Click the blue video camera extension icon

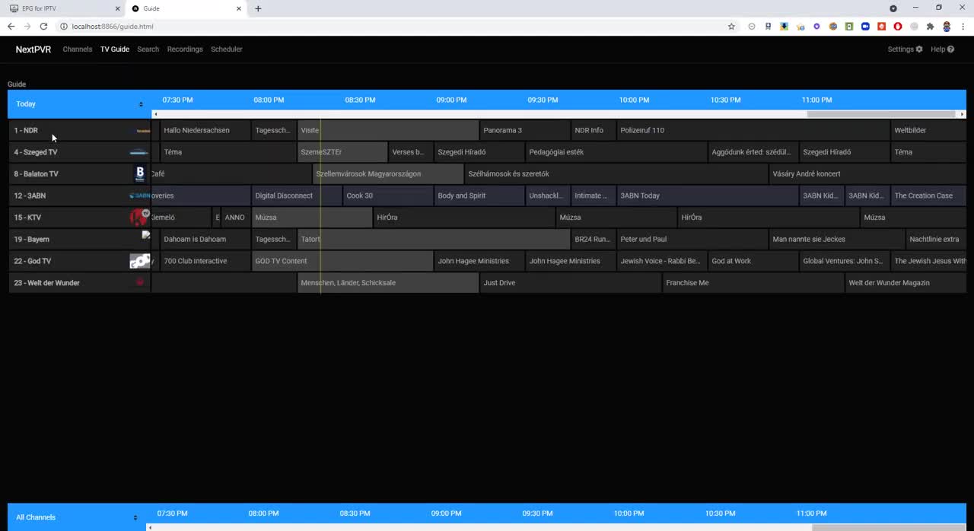tap(865, 27)
